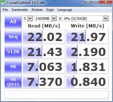Start the 512K benchmark test
113x102 pixels.
tap(13, 52)
